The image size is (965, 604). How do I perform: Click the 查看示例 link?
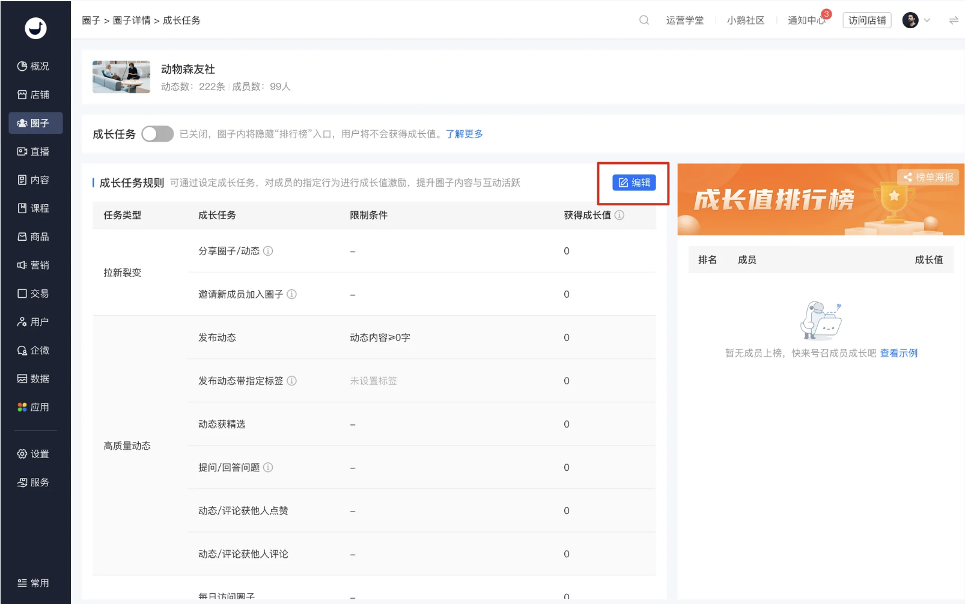pos(899,353)
